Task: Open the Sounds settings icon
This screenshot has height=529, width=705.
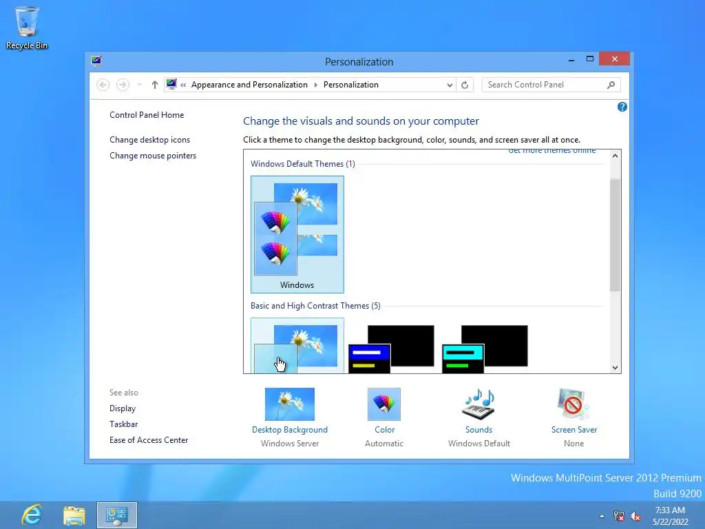Action: 478,404
